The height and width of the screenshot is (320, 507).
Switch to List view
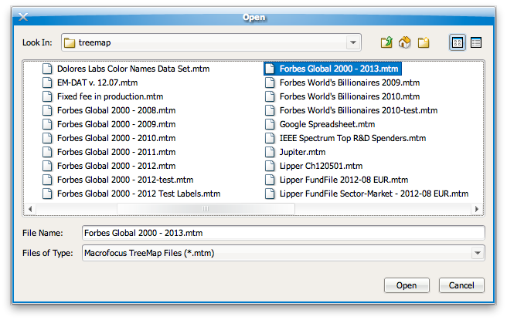click(458, 42)
